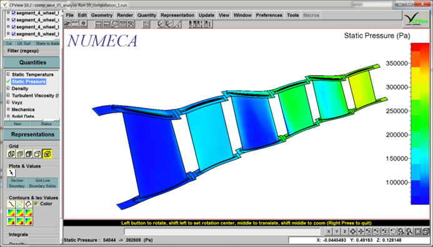Select the local value probe tool

(x=11, y=173)
